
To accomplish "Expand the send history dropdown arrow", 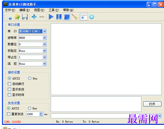I will click(x=159, y=116).
